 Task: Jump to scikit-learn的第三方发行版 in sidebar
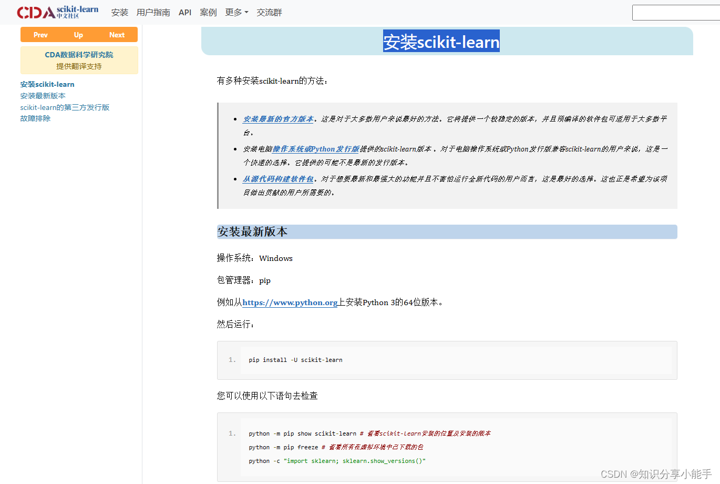coord(65,107)
